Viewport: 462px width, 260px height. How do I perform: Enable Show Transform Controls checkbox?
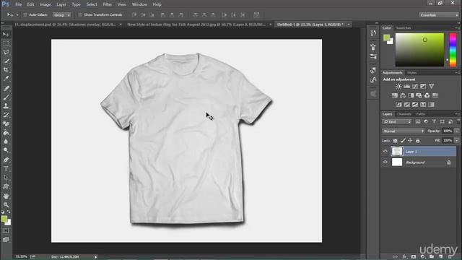pyautogui.click(x=80, y=14)
